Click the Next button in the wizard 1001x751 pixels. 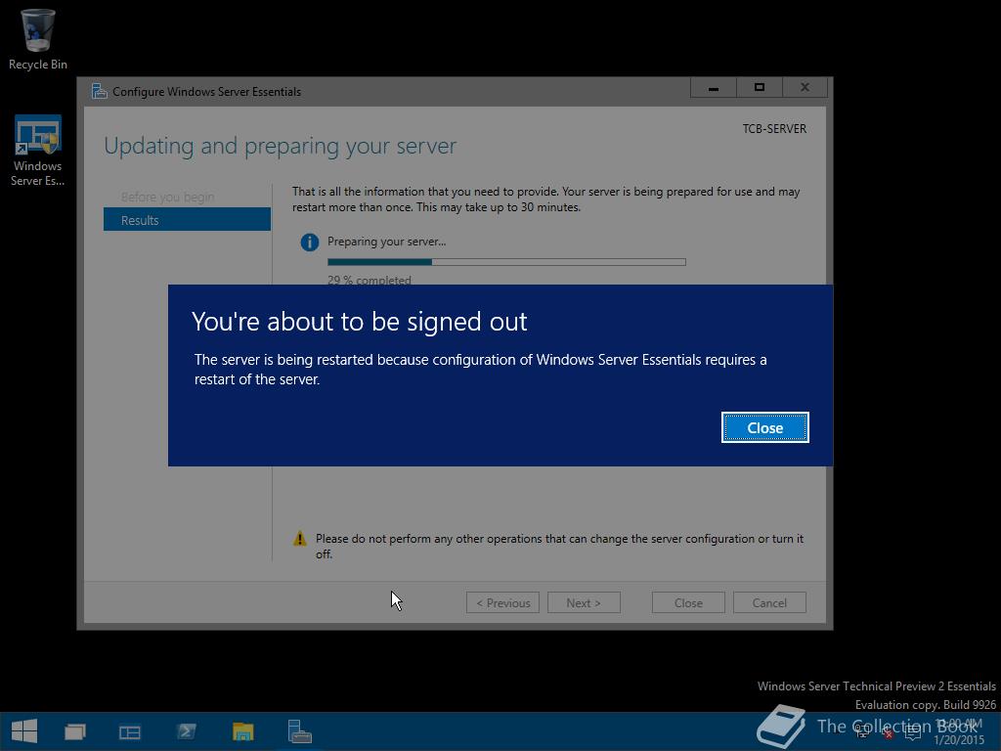[x=584, y=602]
